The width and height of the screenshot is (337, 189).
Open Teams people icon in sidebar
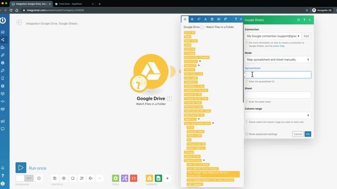[3, 109]
